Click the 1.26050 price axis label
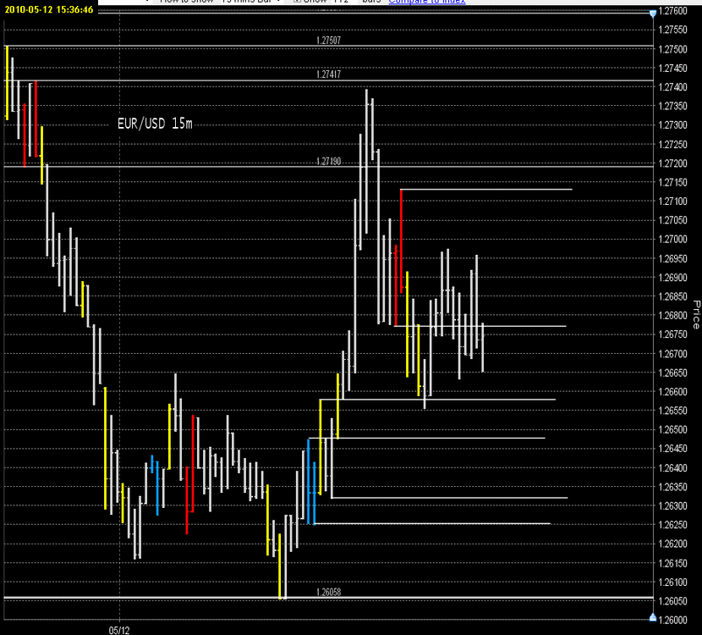Image resolution: width=702 pixels, height=635 pixels. (x=673, y=601)
